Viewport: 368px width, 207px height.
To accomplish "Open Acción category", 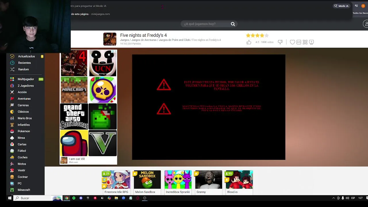I will (x=22, y=92).
